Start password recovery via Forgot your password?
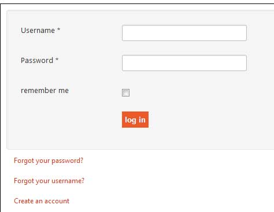This screenshot has width=274, height=212. coord(49,161)
